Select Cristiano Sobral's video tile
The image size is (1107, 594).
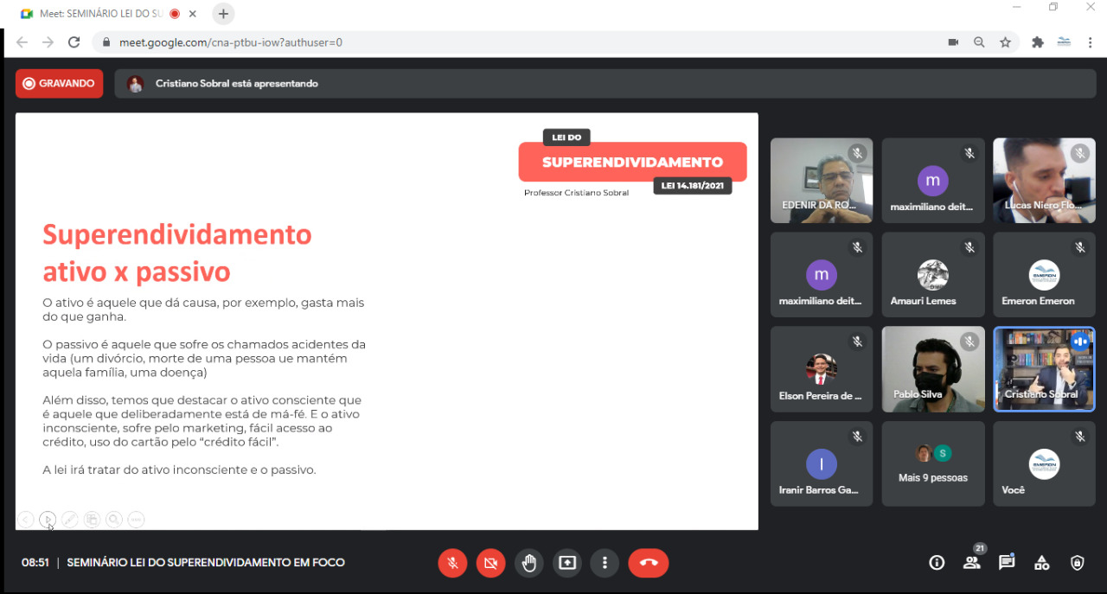[1044, 369]
